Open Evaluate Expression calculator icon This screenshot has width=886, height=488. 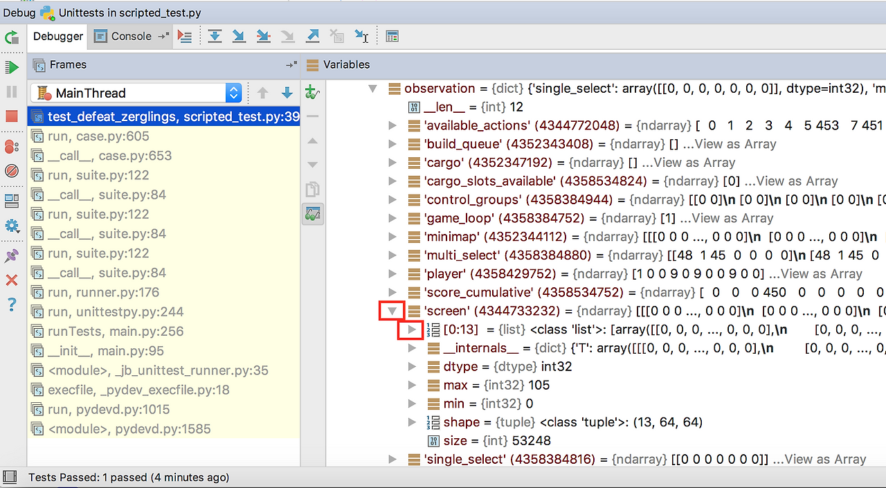click(x=392, y=37)
